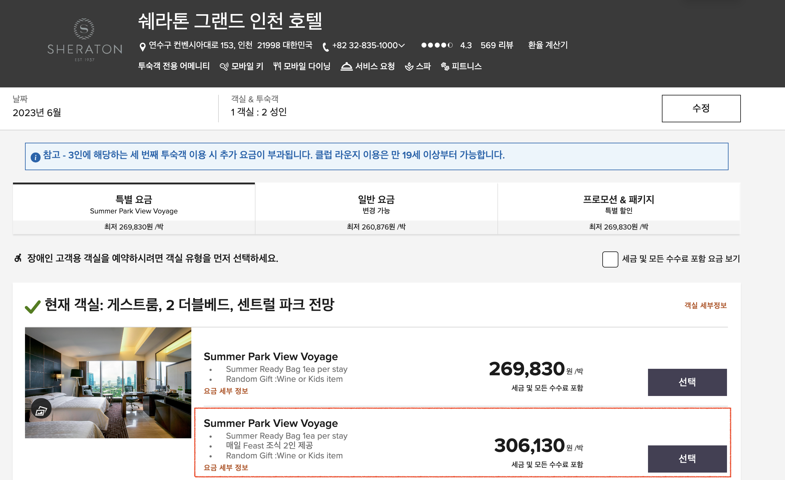Select the 269,830원 rate 선택 button
Viewport: 785px width, 480px height.
pyautogui.click(x=687, y=382)
